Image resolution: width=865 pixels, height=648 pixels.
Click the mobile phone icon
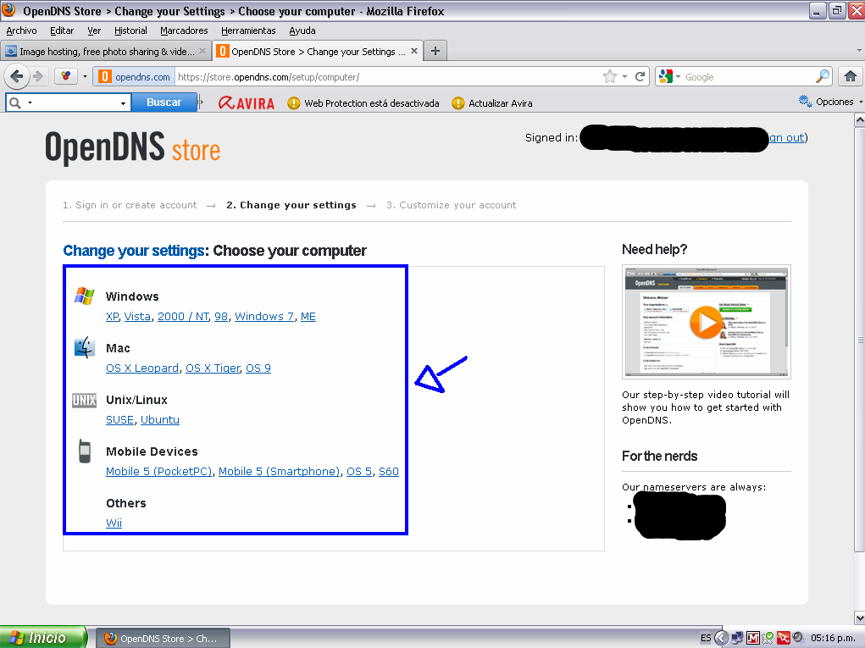point(85,451)
